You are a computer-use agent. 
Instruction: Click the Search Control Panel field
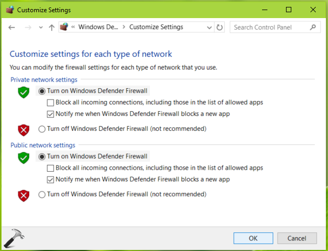(275, 27)
